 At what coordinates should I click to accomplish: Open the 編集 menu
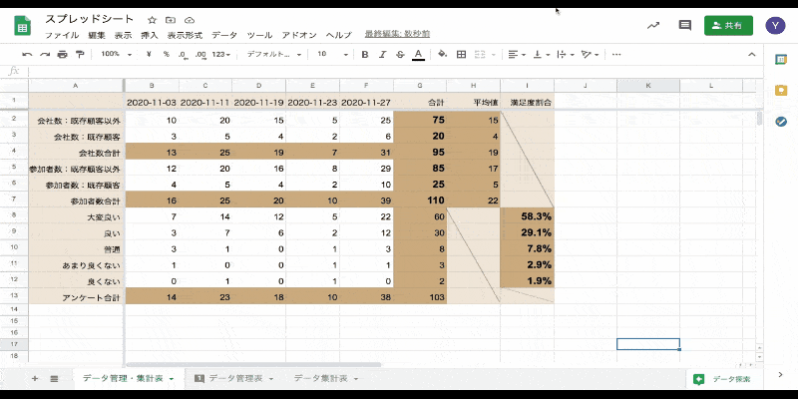click(x=96, y=35)
